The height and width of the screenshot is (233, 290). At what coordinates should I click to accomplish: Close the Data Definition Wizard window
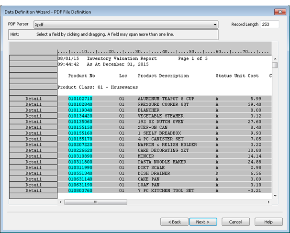pyautogui.click(x=279, y=11)
